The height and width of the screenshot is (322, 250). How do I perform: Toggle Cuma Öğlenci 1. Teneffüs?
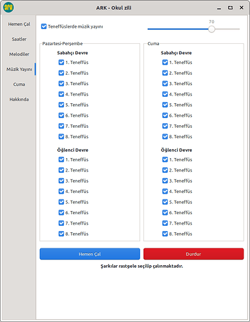[x=165, y=159]
